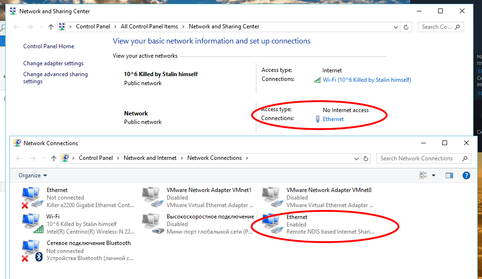Open the Organize dropdown menu
The height and width of the screenshot is (279, 482).
pos(33,175)
